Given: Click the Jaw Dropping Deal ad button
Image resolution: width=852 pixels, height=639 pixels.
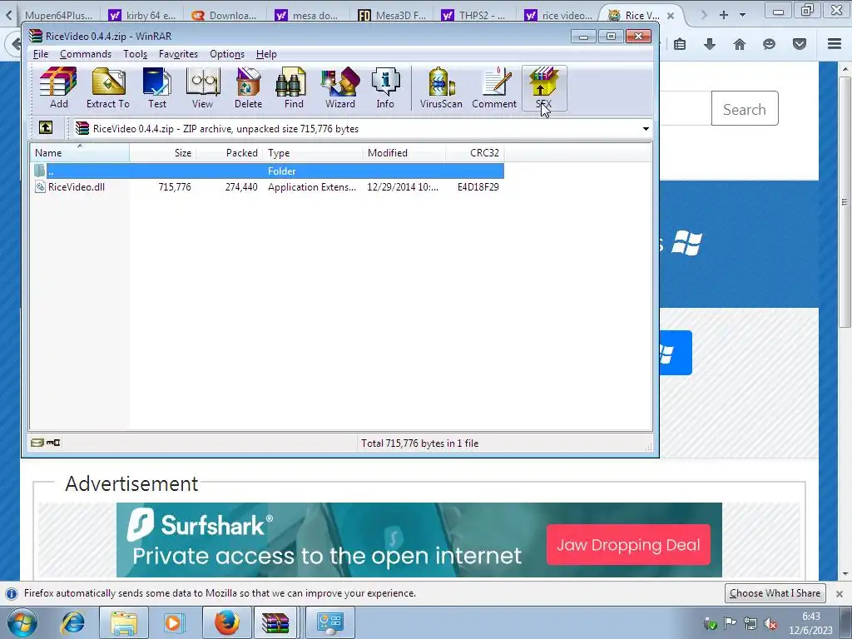Looking at the screenshot, I should pyautogui.click(x=628, y=544).
